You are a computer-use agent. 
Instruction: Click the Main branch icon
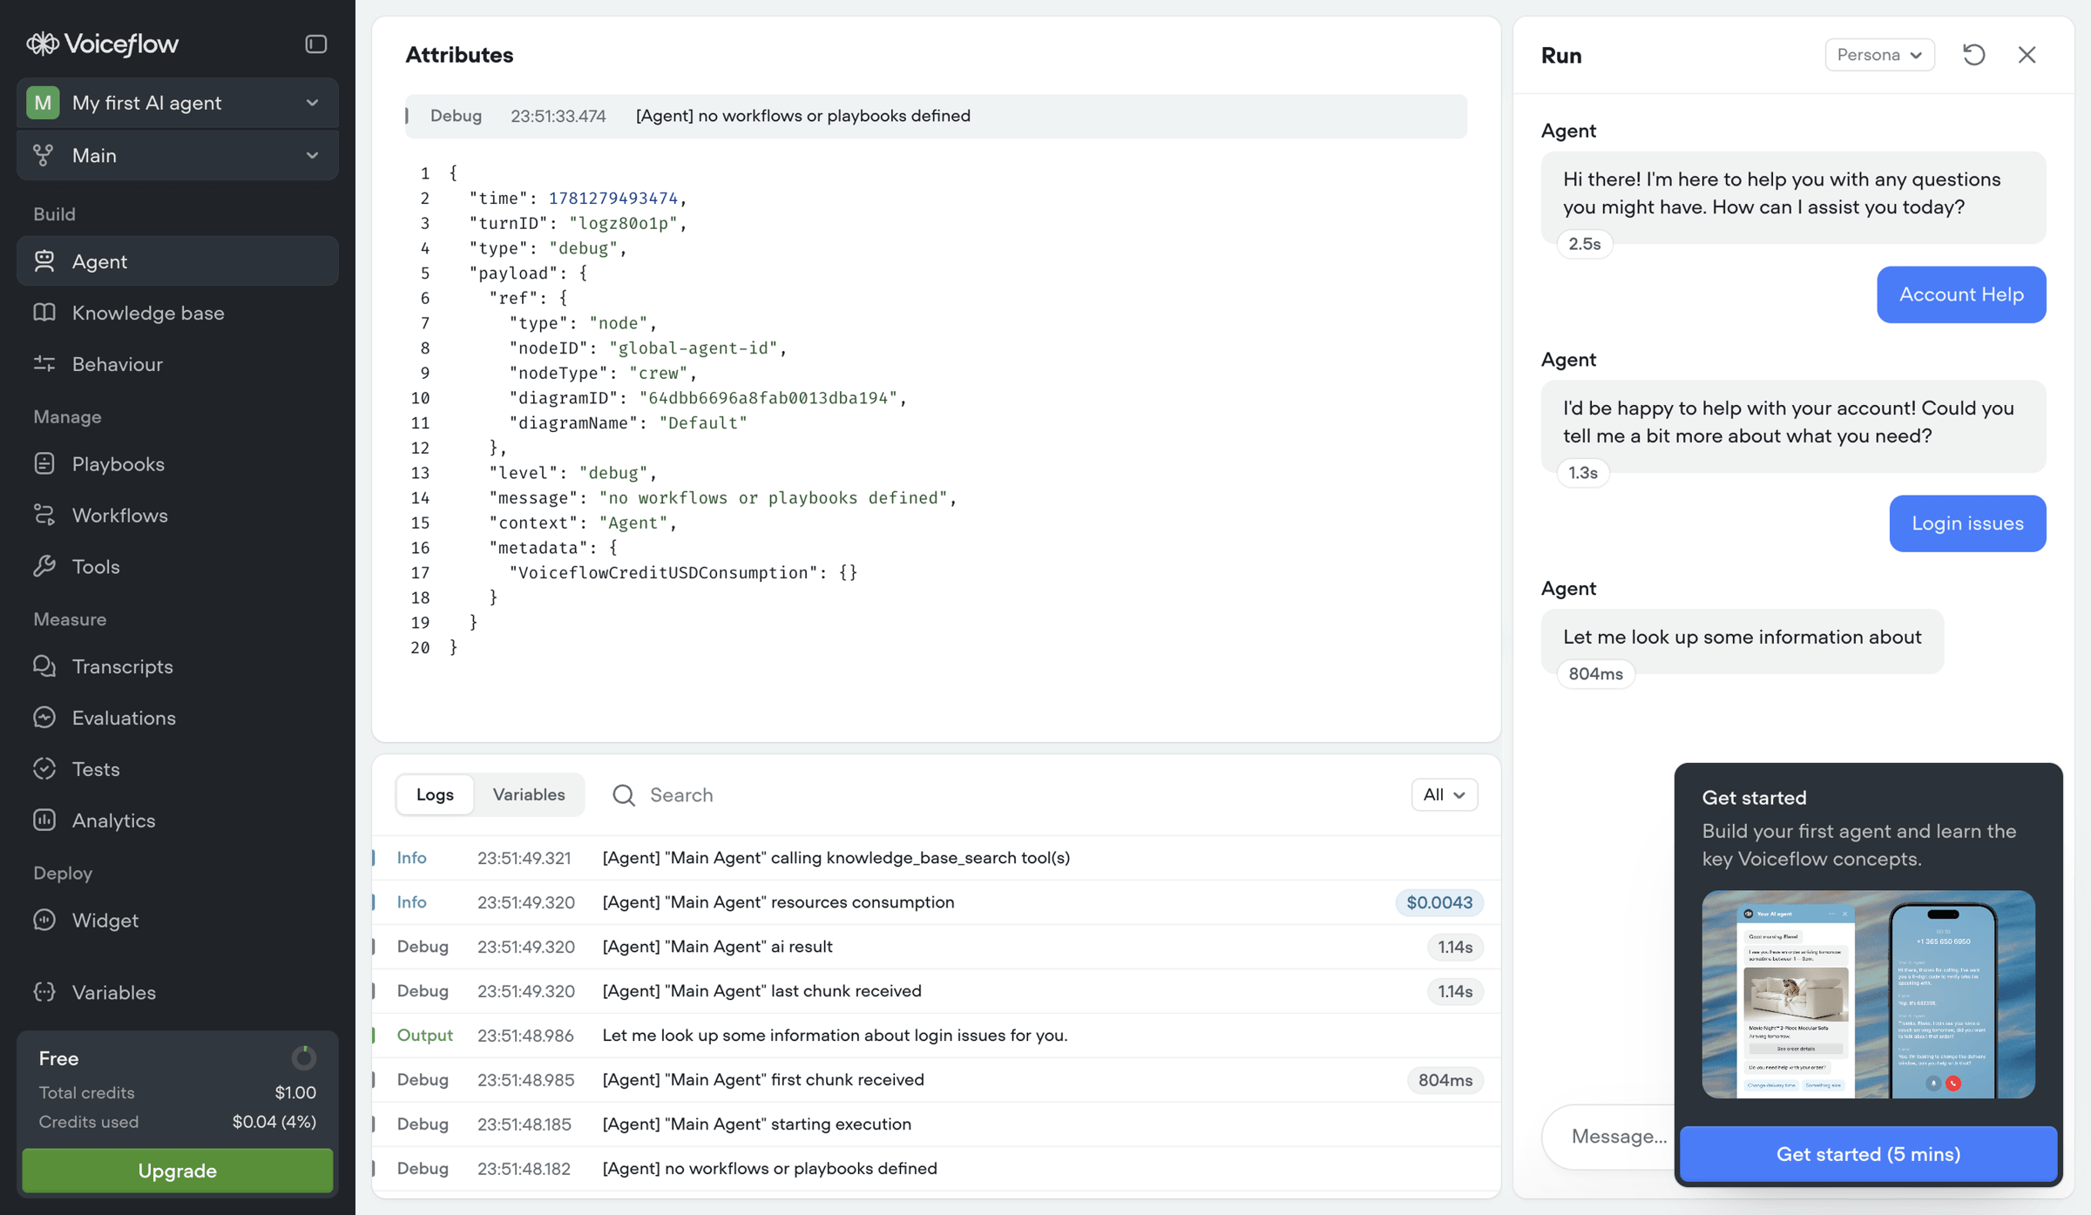43,155
